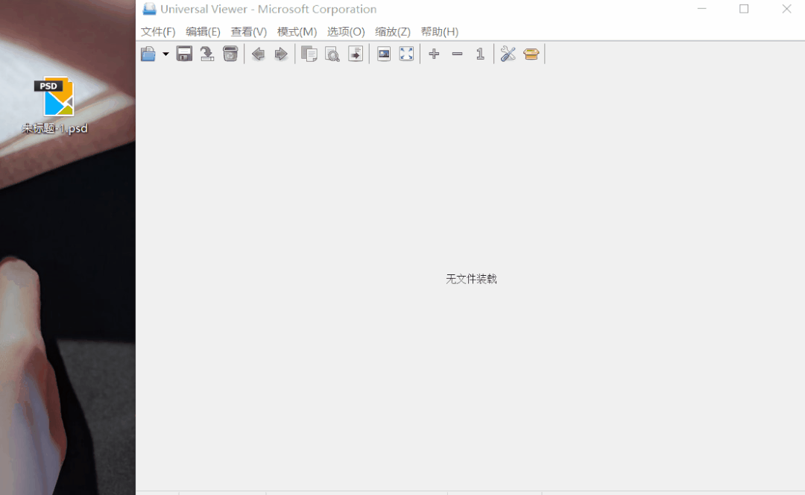The height and width of the screenshot is (495, 805).
Task: Click the Go To page arrow icon
Action: (356, 54)
